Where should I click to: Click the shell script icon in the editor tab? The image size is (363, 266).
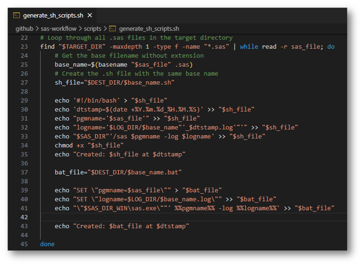point(16,15)
